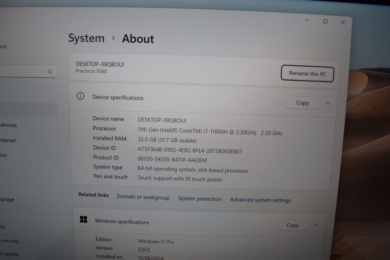
Task: Click the Related links label
Action: (94, 195)
